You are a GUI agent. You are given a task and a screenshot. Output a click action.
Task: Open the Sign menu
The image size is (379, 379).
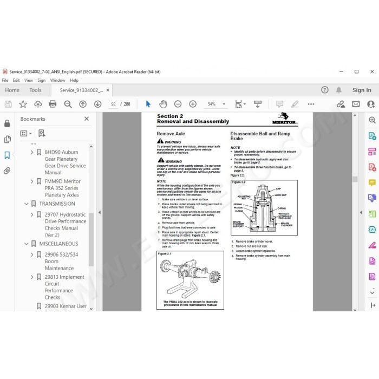pyautogui.click(x=41, y=80)
